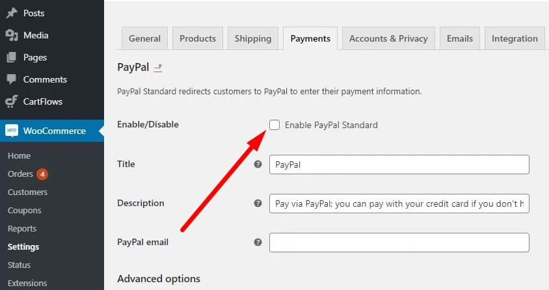Click the return arrow next to PayPal heading

tap(158, 68)
